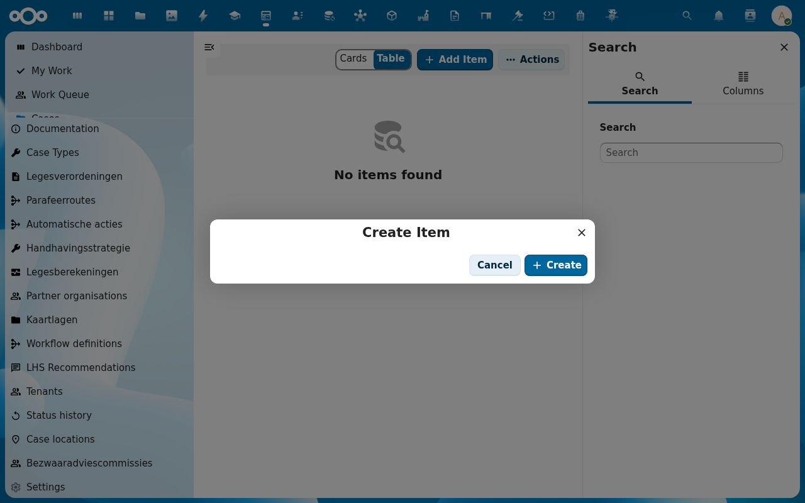Open the database sync app icon
The width and height of the screenshot is (805, 503).
tap(329, 16)
